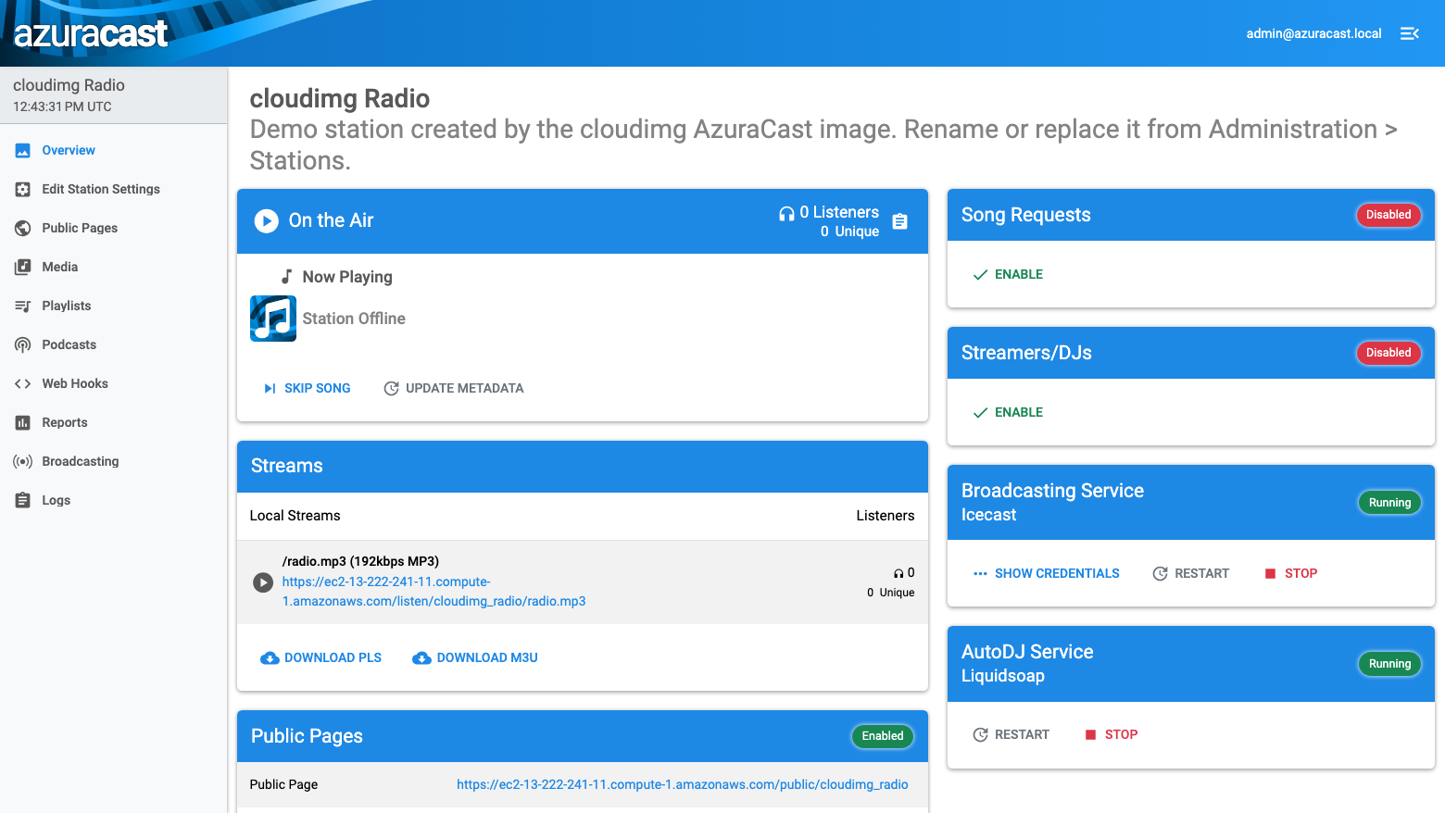Restart the Icecast Broadcasting Service
The width and height of the screenshot is (1445, 813).
[x=1191, y=573]
